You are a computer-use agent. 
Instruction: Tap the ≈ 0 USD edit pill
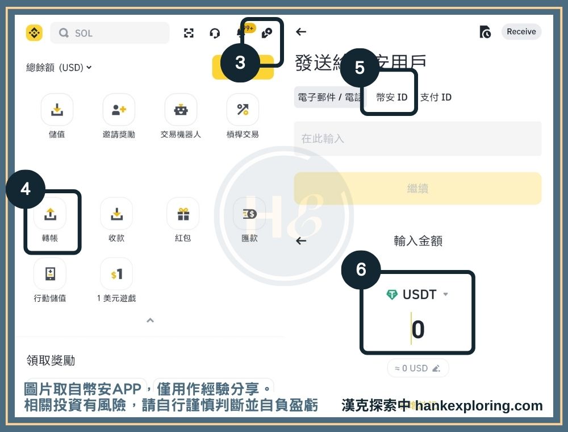pos(417,368)
